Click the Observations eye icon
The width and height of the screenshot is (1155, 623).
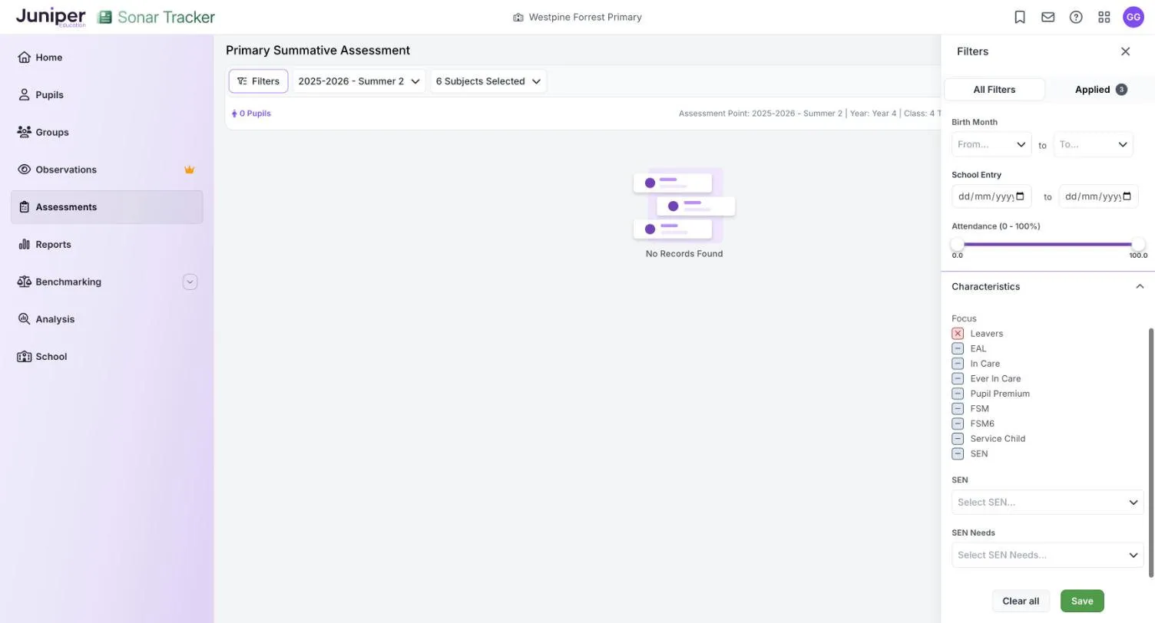point(24,170)
